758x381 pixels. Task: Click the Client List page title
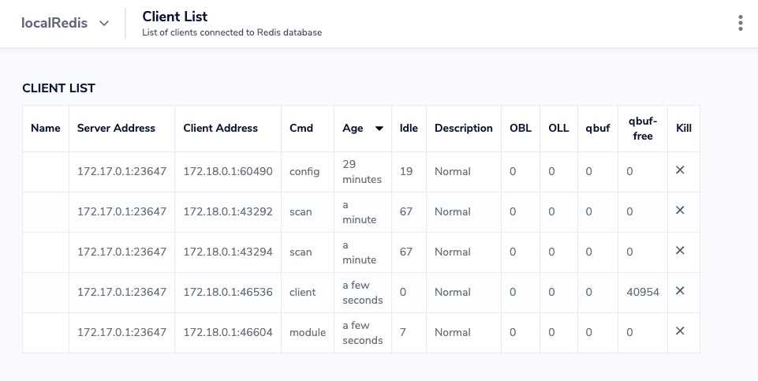point(174,16)
